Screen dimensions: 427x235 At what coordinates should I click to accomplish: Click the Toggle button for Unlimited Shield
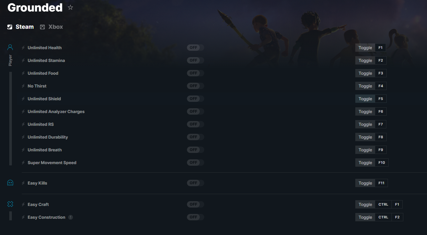click(365, 99)
